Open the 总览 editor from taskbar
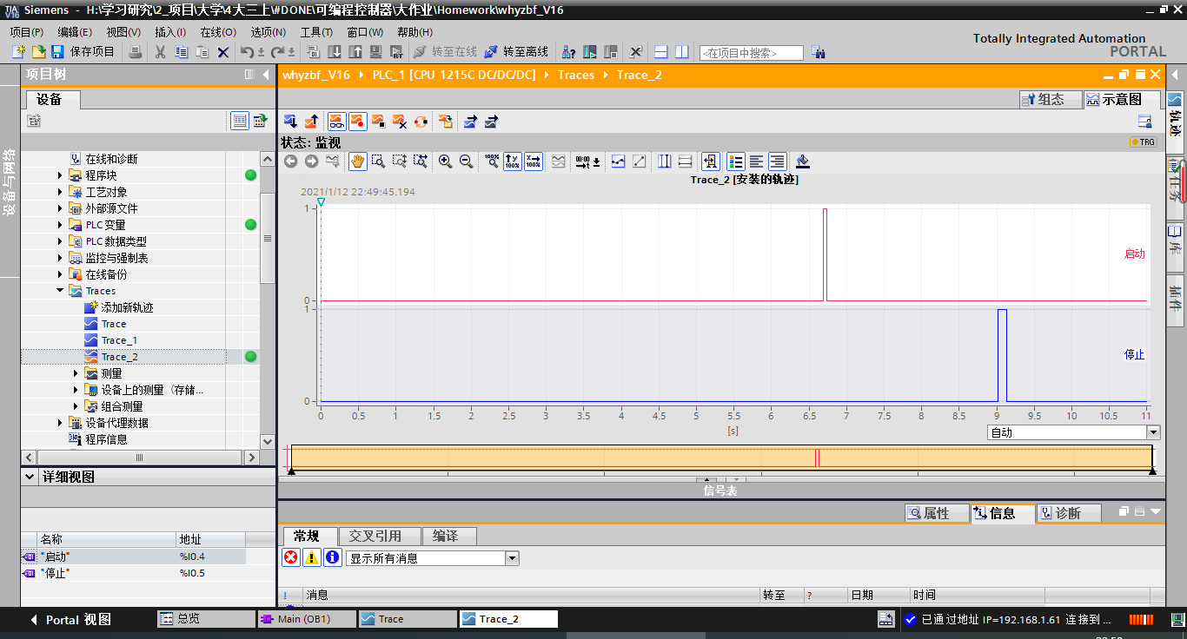The image size is (1187, 639). tap(206, 619)
